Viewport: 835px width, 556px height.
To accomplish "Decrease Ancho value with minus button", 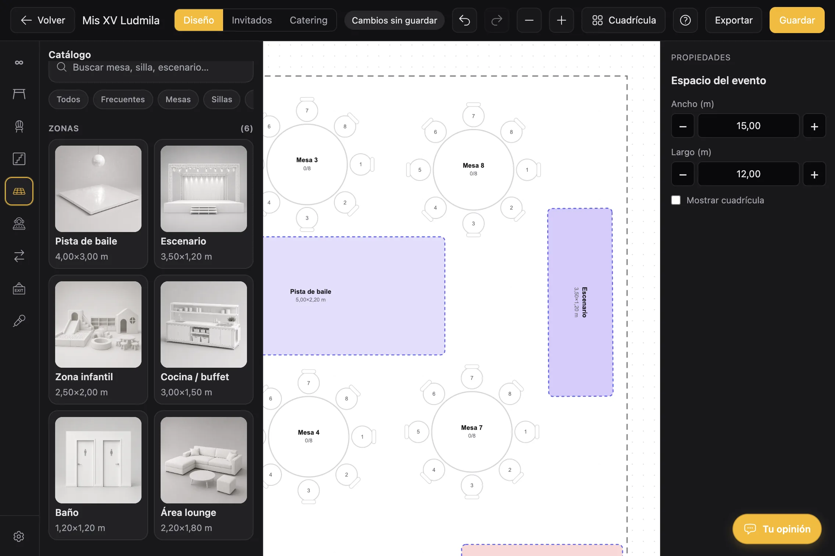I will tap(683, 126).
